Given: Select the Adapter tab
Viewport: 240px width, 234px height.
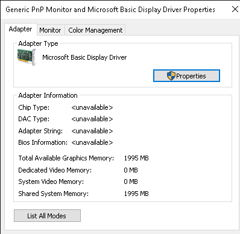Looking at the screenshot, I should (21, 29).
